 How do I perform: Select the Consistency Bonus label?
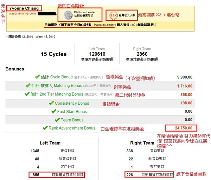coord(72,103)
